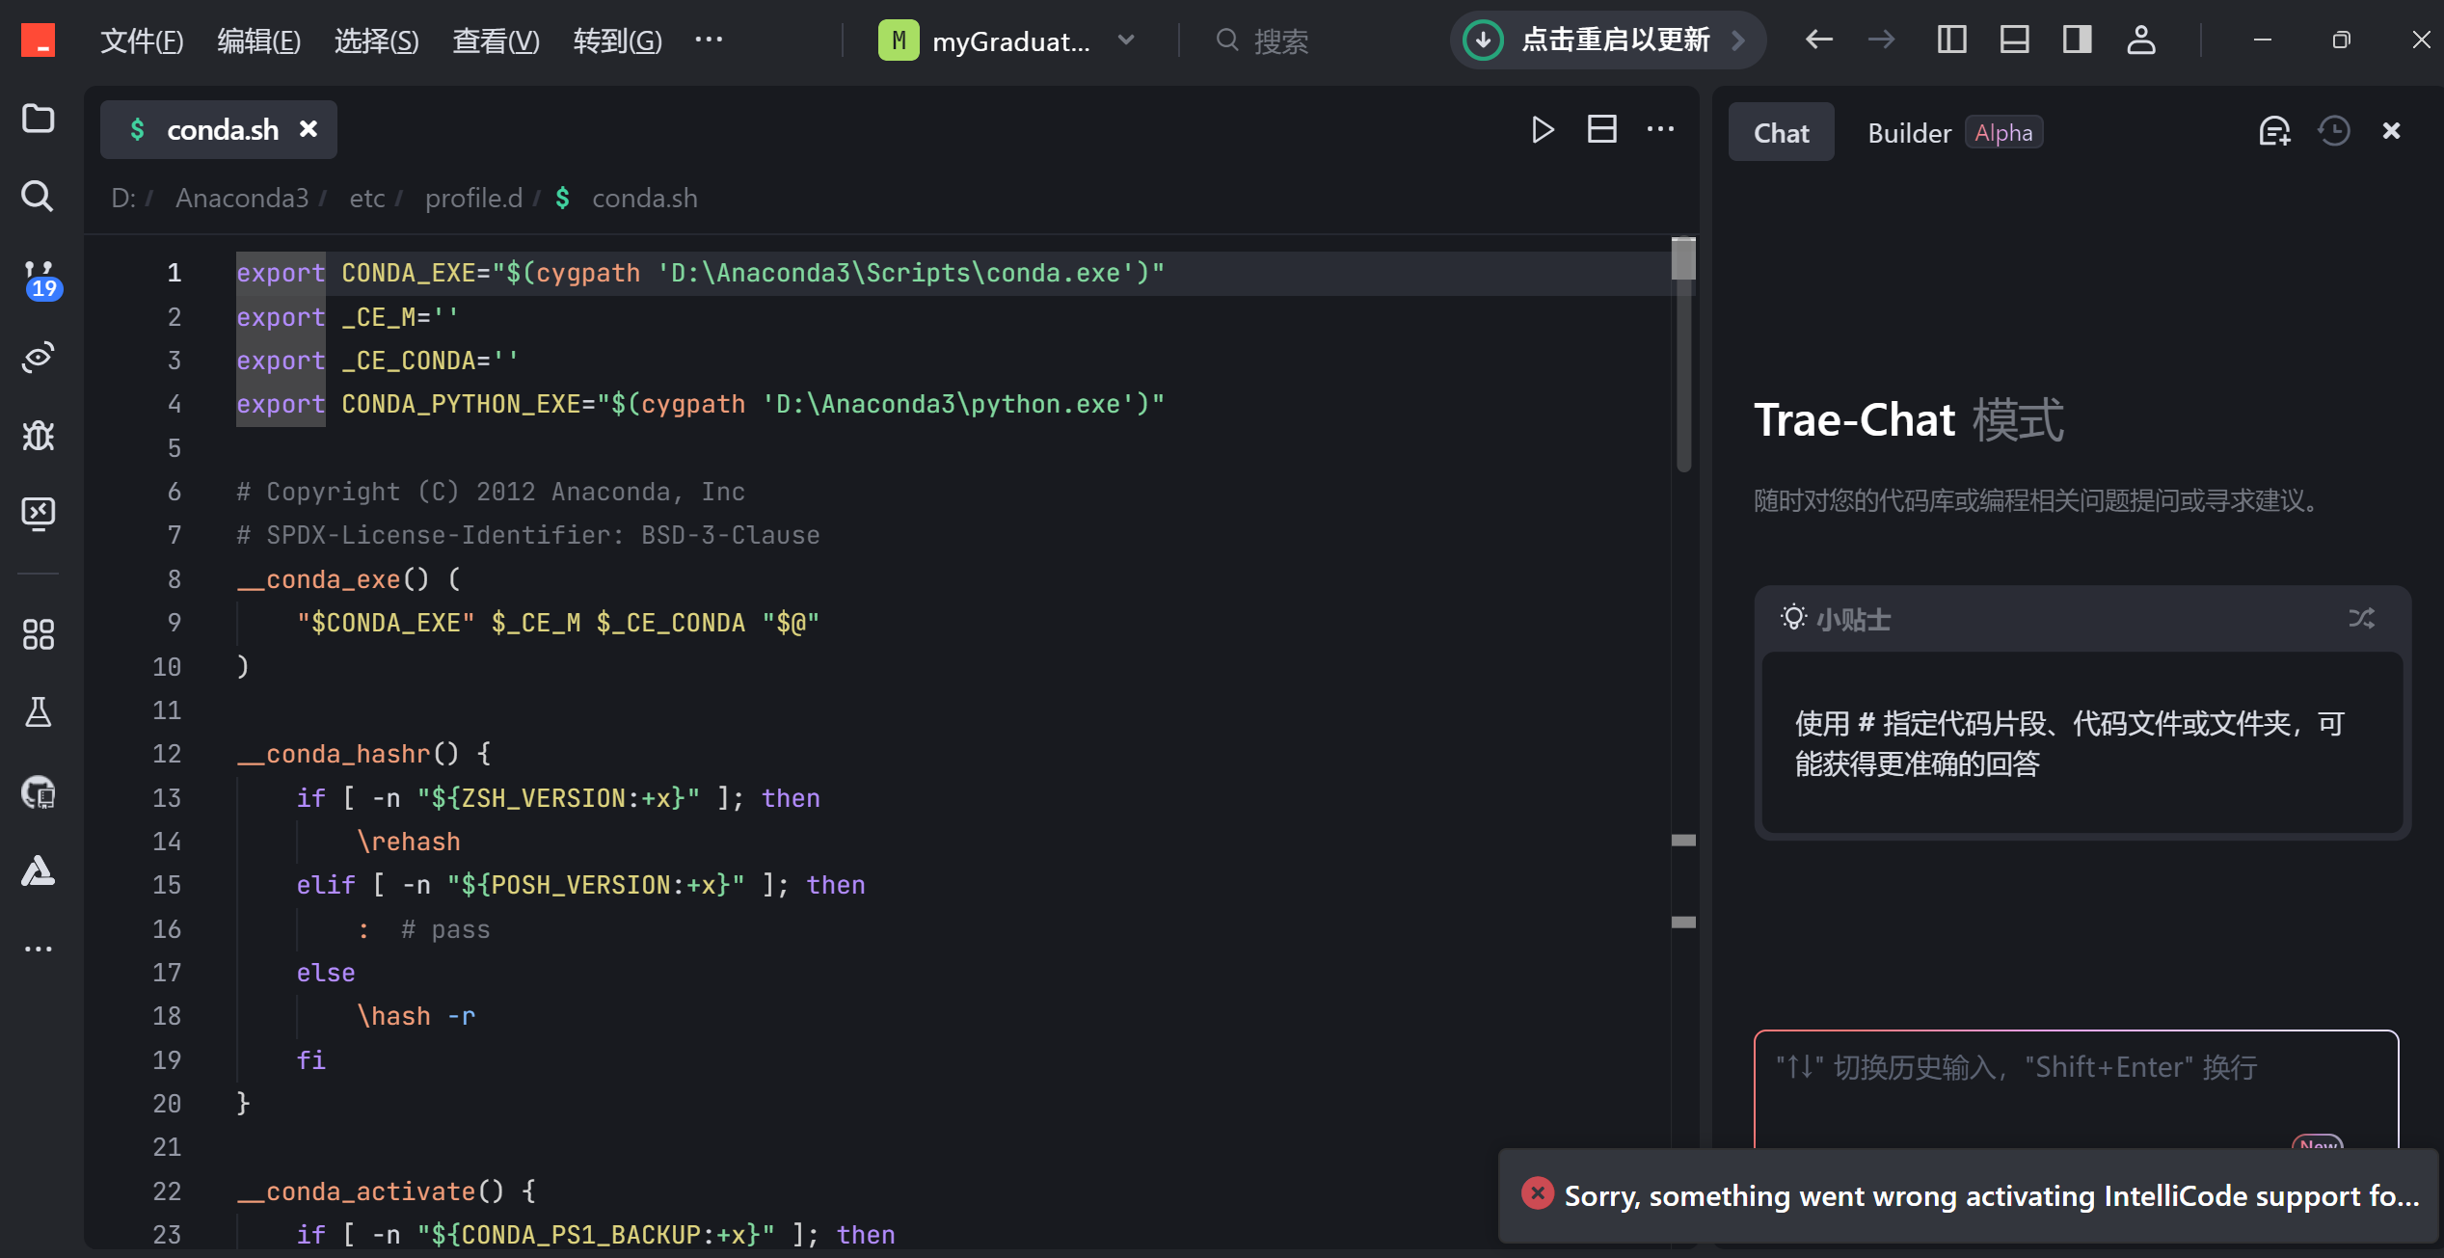Open the Extensions view
This screenshot has width=2444, height=1258.
coord(39,633)
